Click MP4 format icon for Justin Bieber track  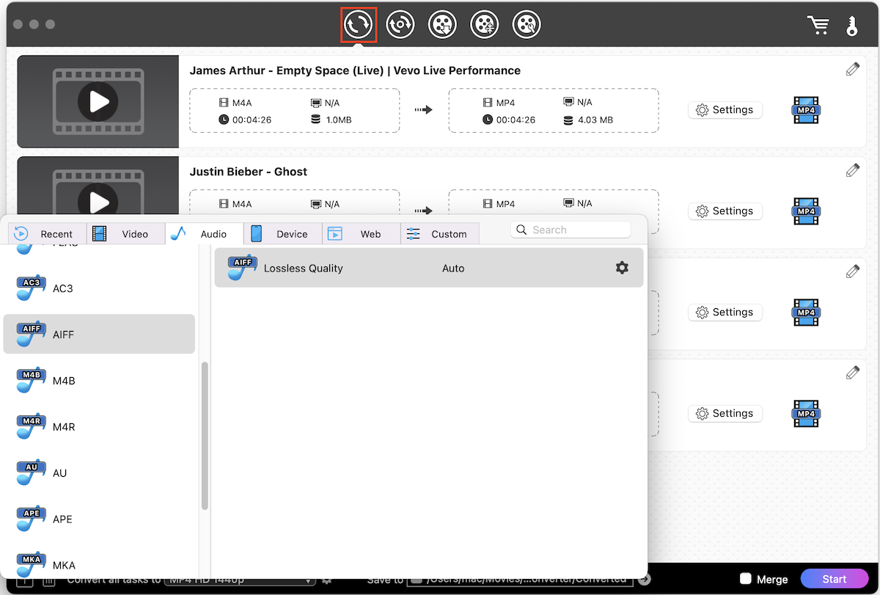pos(806,211)
